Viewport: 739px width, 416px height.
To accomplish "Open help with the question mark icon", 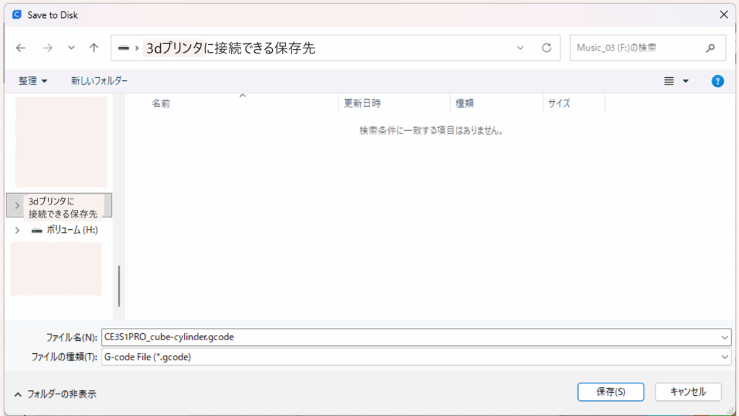I will click(717, 81).
